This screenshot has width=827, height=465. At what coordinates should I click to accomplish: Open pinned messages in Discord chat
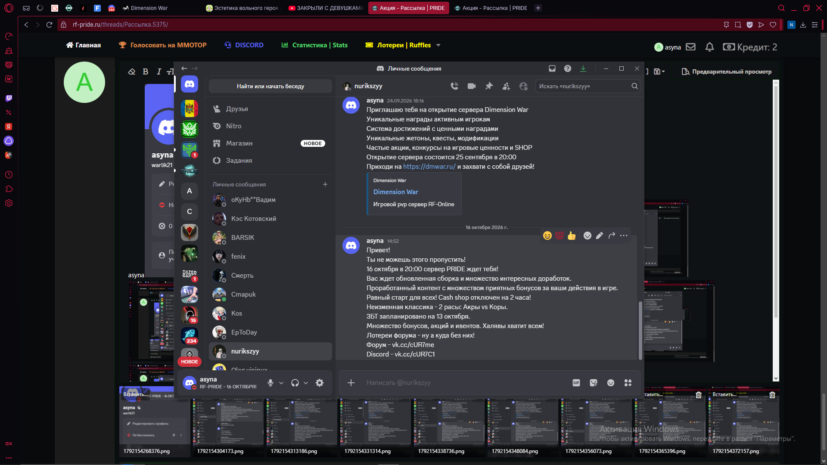coord(489,86)
